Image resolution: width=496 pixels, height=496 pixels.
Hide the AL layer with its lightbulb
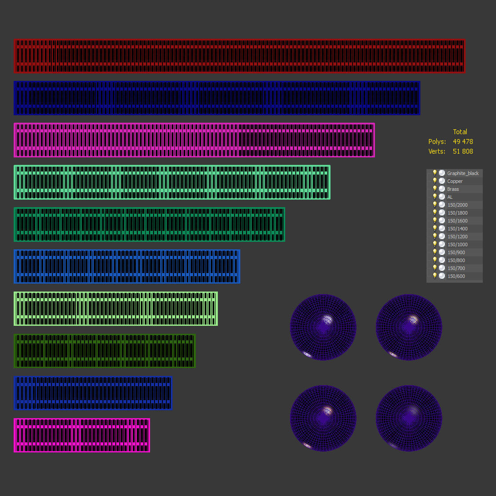435,197
